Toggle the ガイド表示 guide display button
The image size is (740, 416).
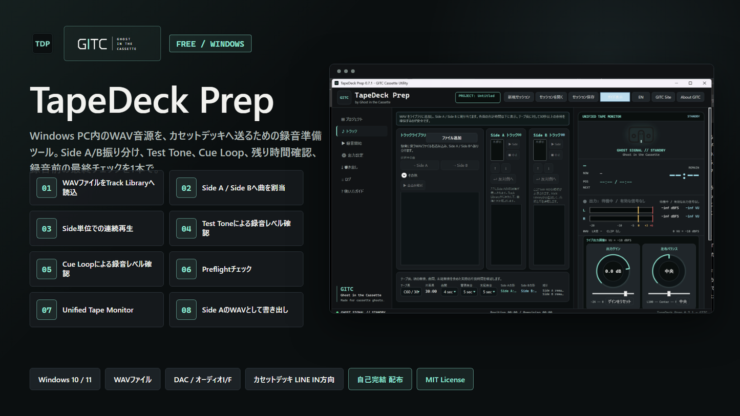point(615,97)
